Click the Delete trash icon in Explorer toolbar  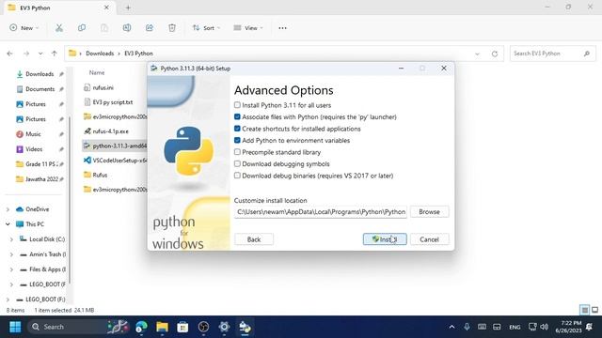tap(172, 28)
